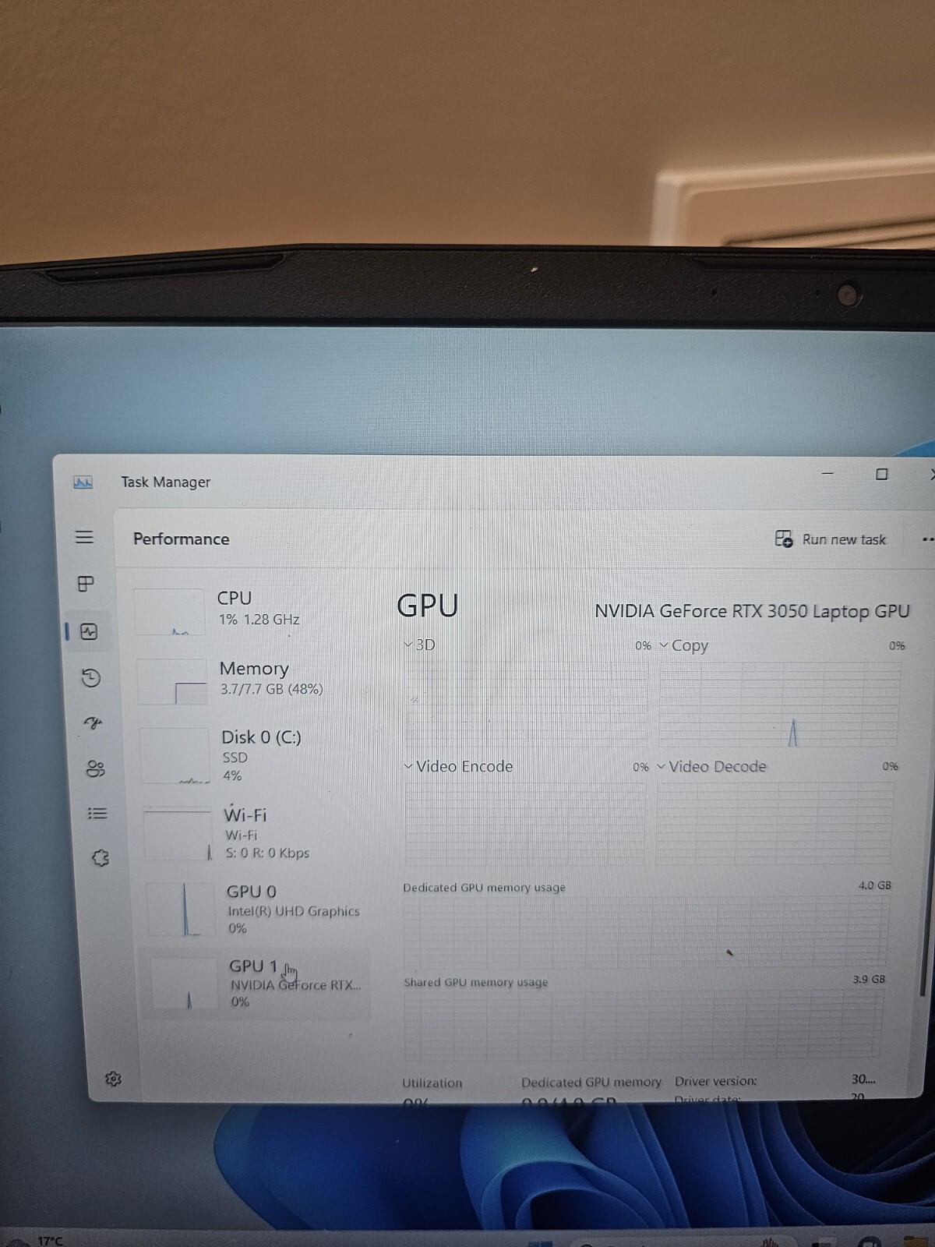Image resolution: width=935 pixels, height=1247 pixels.
Task: Click Run new task button
Action: [x=831, y=539]
